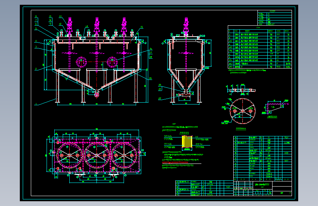
Task: Select the circular cover plate detail view
Action: pyautogui.click(x=242, y=111)
